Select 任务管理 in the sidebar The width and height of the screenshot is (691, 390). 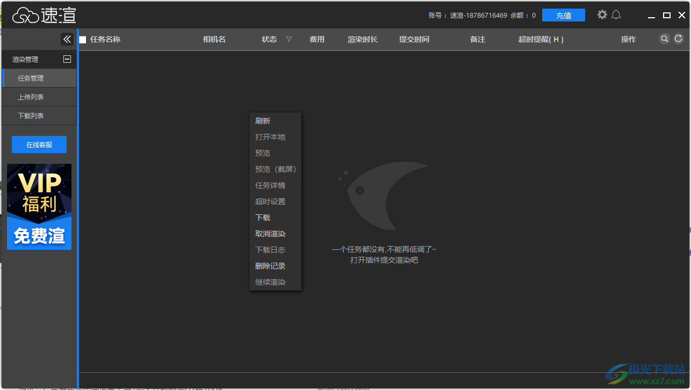39,78
